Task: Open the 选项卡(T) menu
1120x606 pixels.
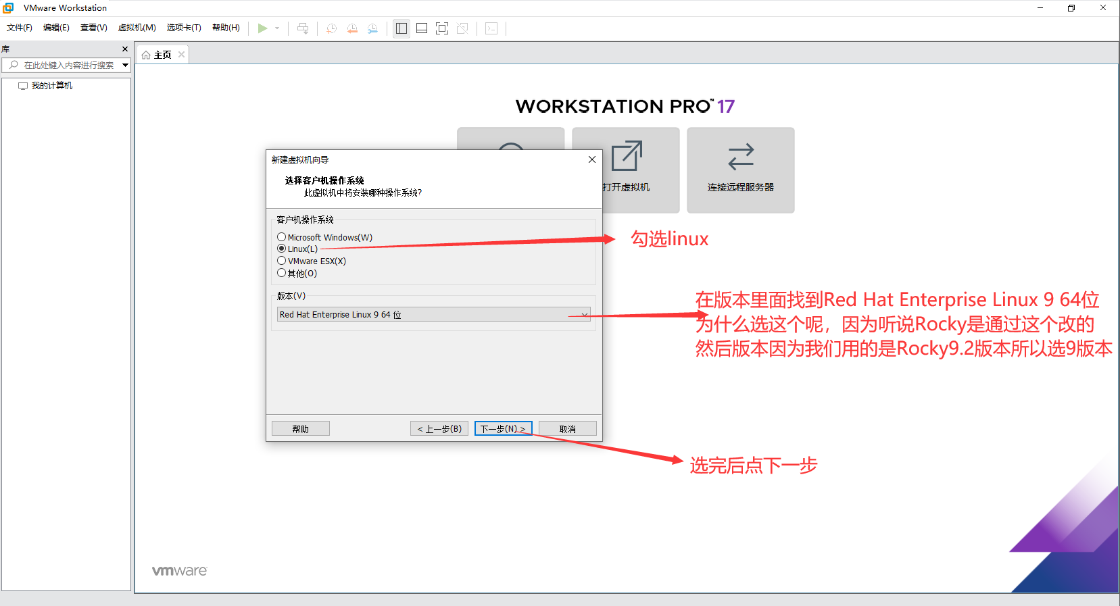Action: (184, 28)
